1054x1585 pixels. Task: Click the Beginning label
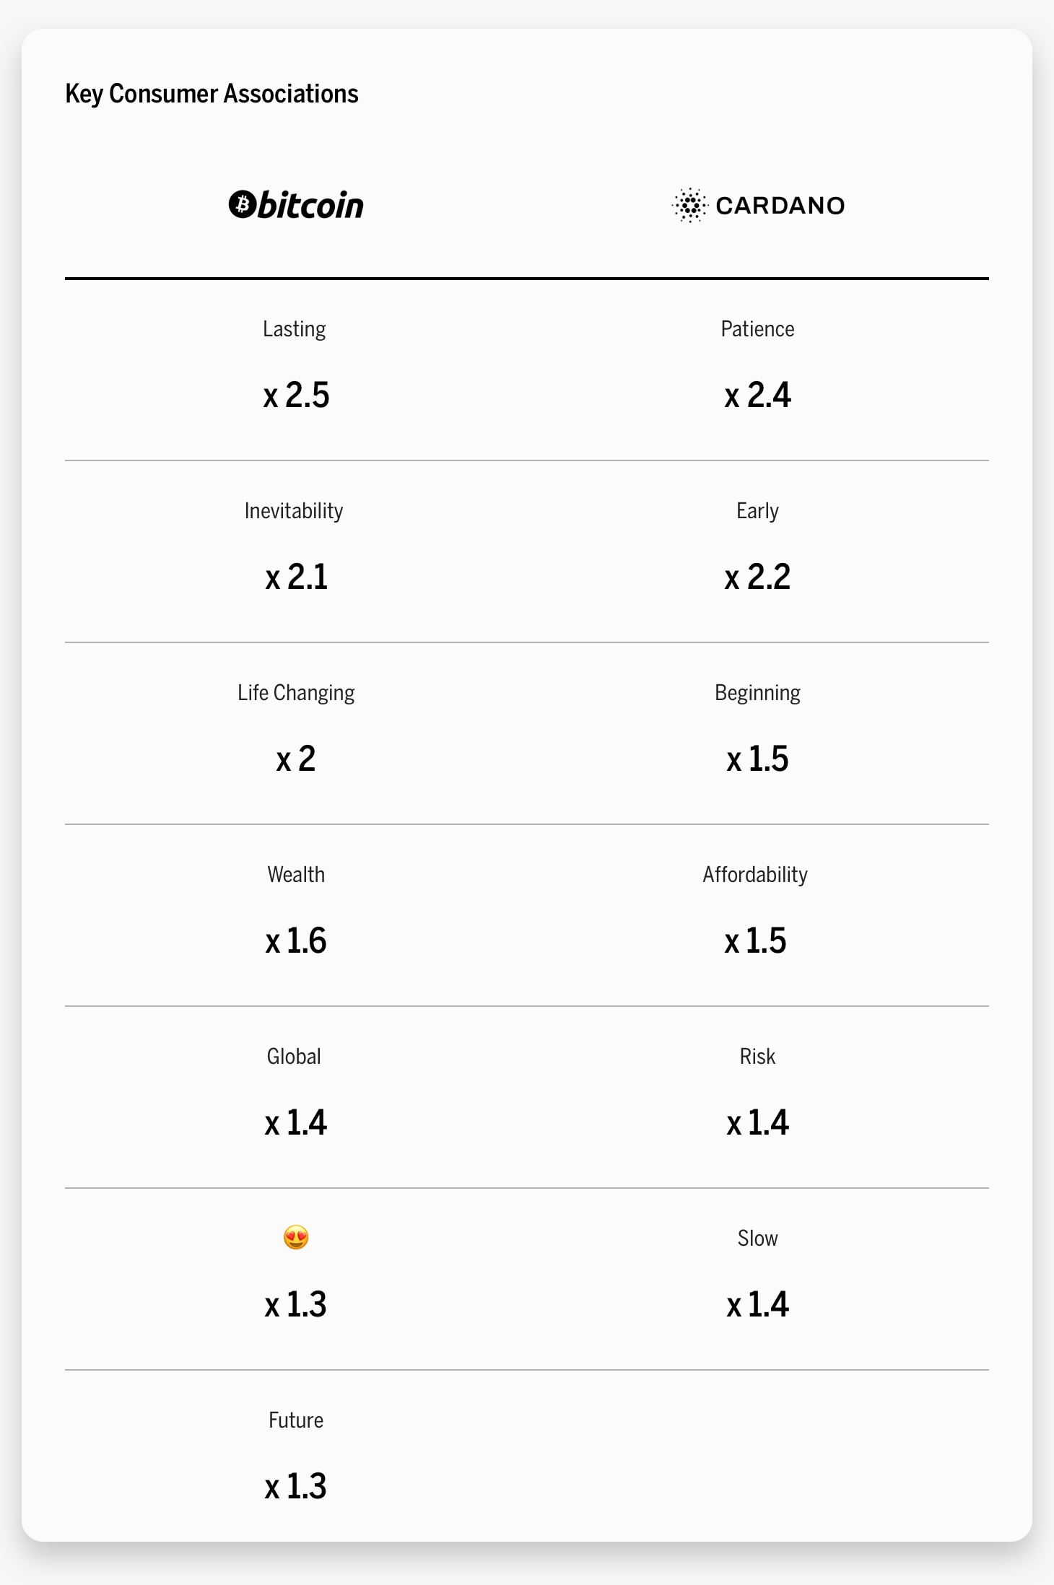(x=757, y=693)
